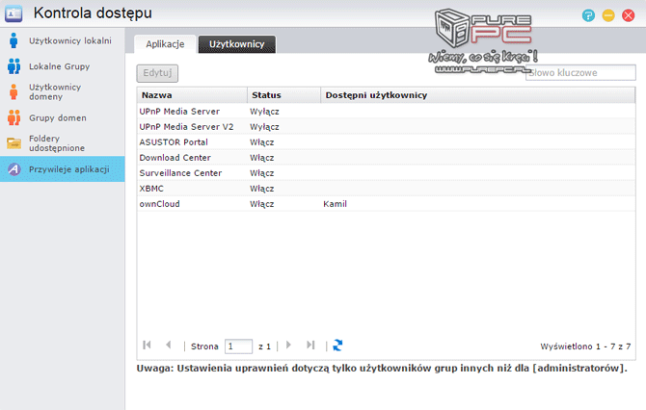646x410 pixels.
Task: Close the window with red X button
Action: (x=628, y=15)
